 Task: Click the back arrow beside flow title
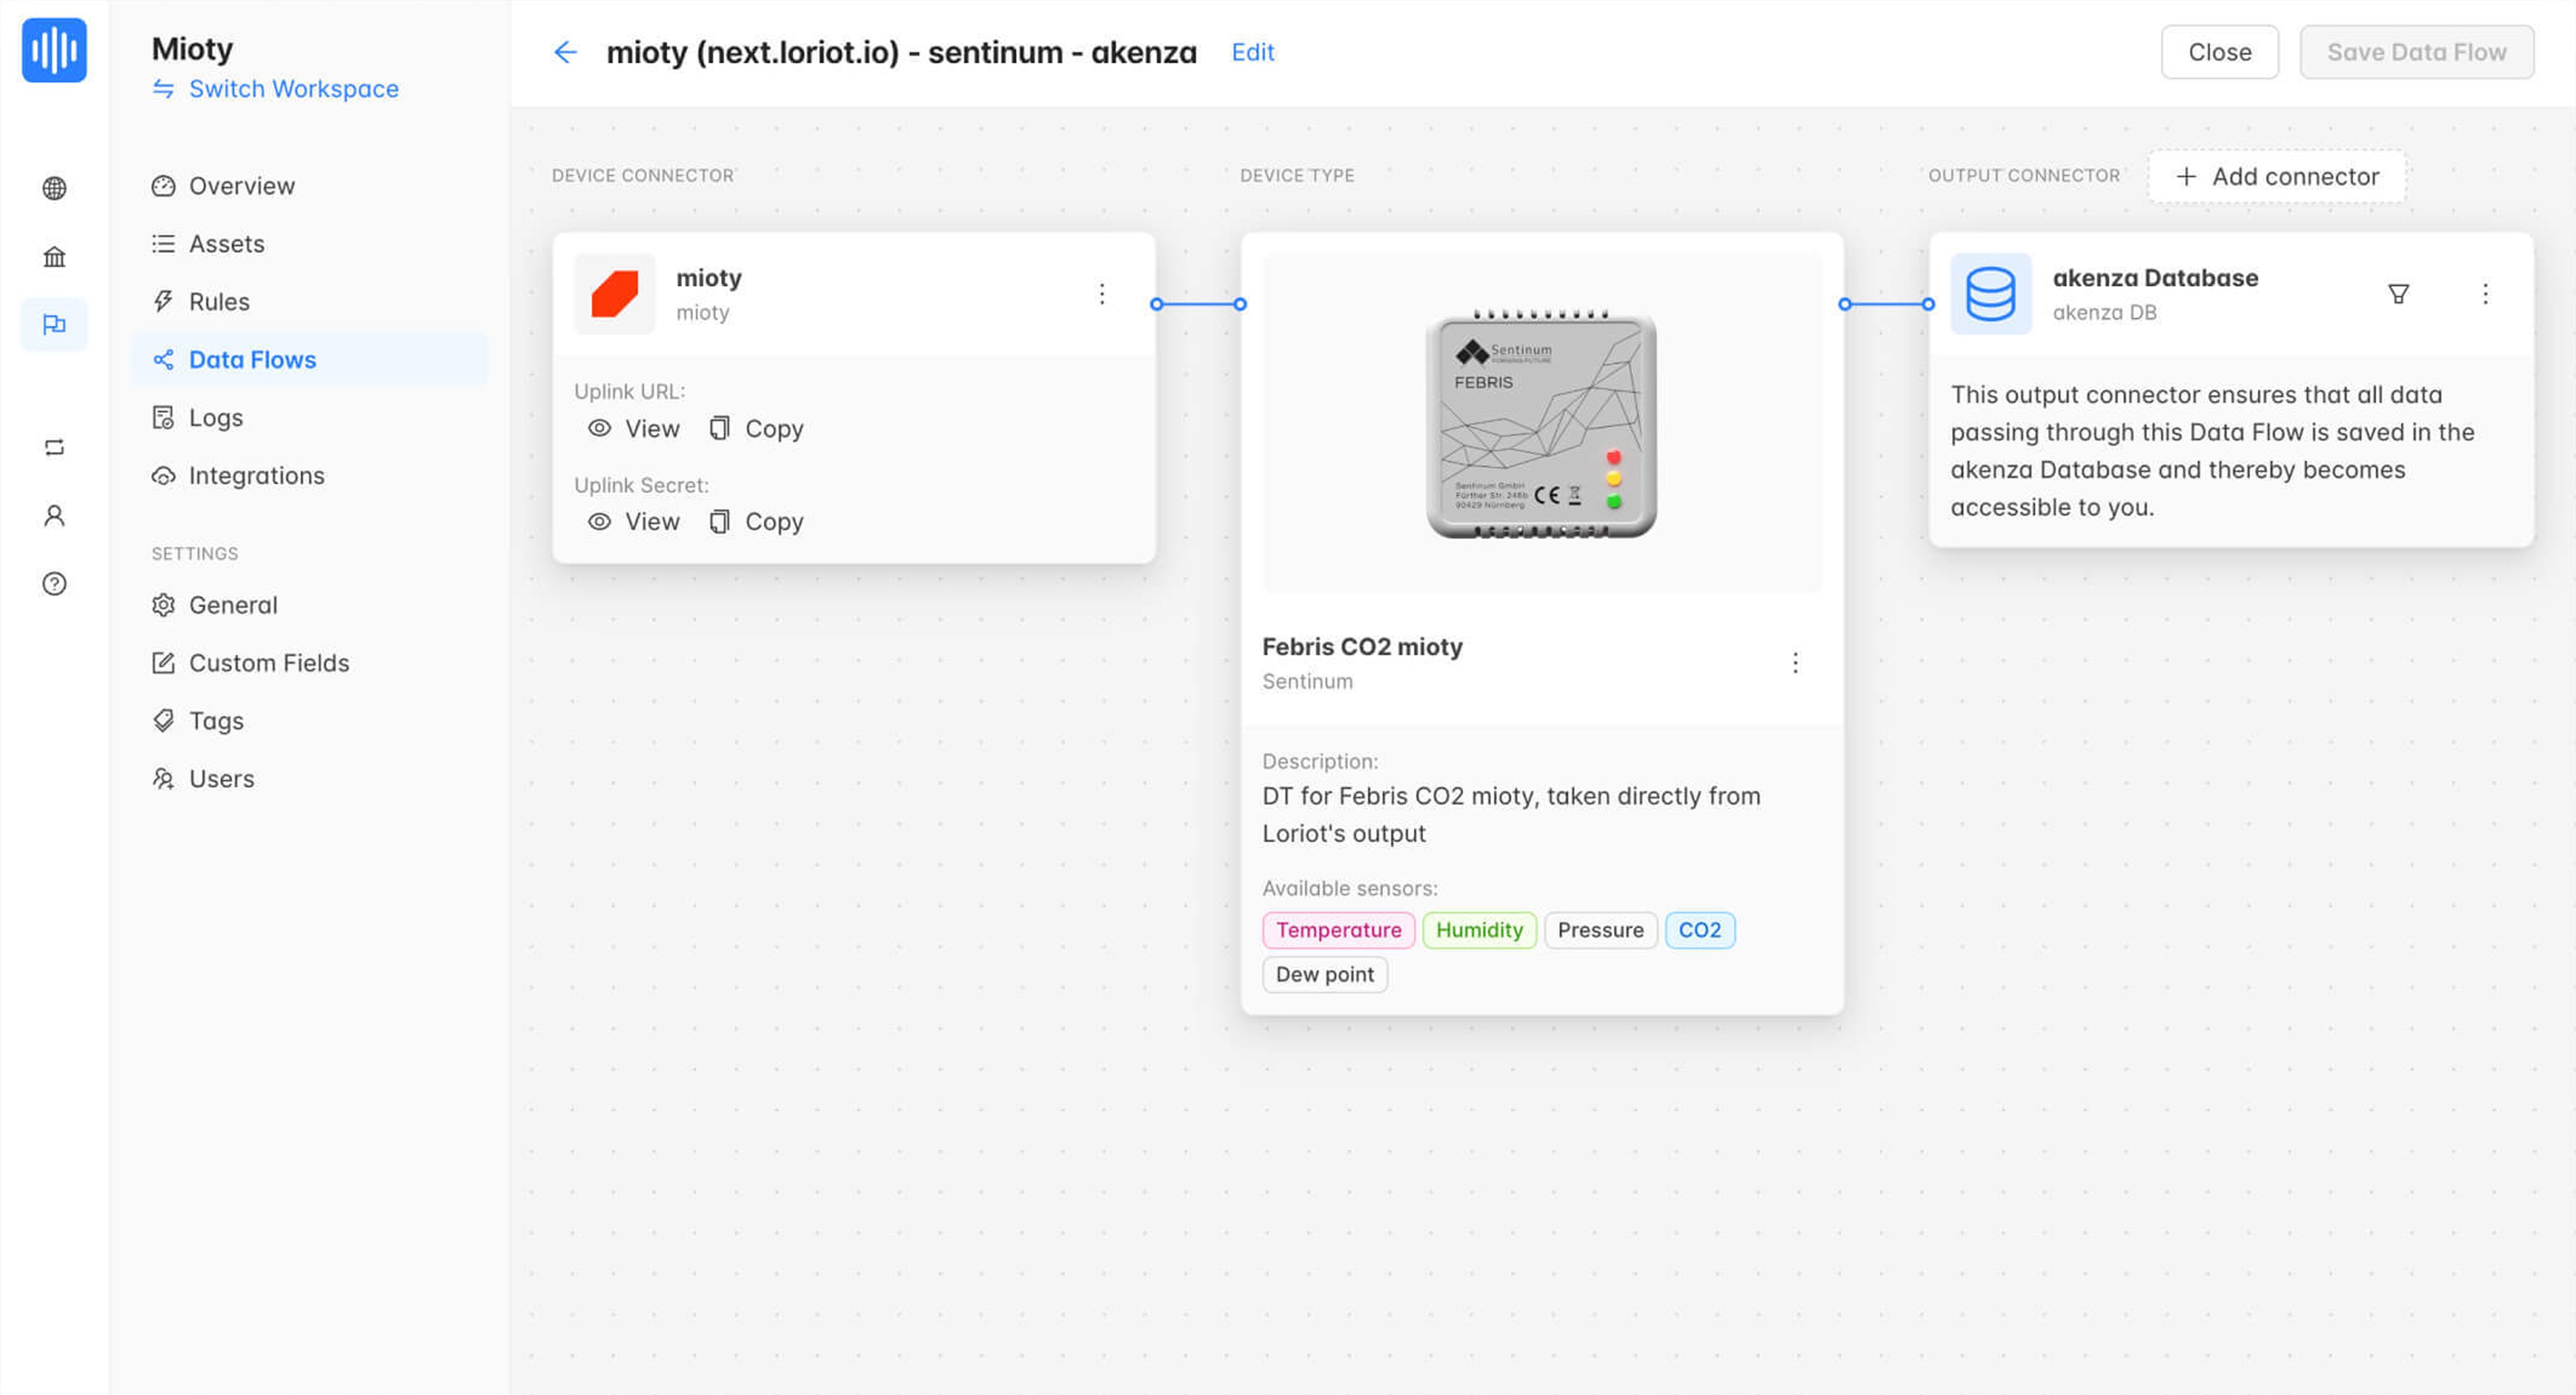coord(565,52)
